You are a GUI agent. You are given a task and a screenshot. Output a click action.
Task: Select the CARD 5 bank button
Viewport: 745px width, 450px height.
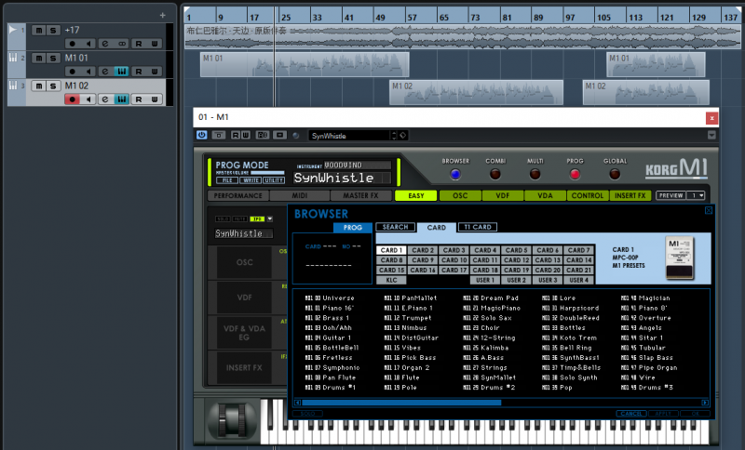[517, 250]
